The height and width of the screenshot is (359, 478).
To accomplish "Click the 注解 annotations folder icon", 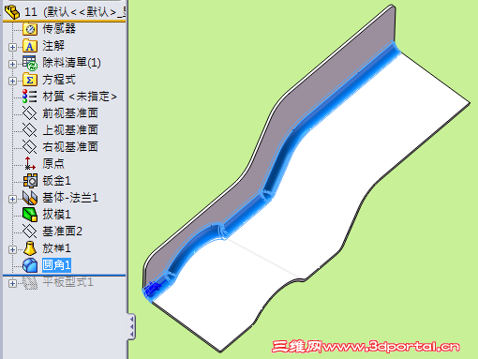I will [x=30, y=46].
